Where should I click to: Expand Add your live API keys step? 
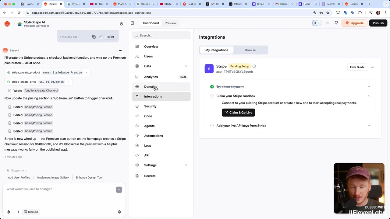[x=369, y=126]
